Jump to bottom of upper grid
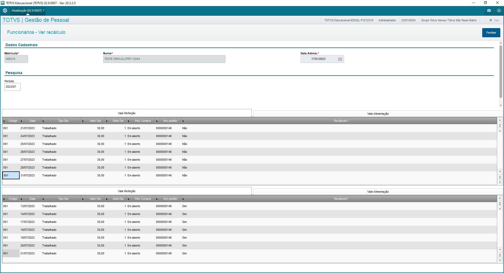This screenshot has width=504, height=273. (x=500, y=182)
